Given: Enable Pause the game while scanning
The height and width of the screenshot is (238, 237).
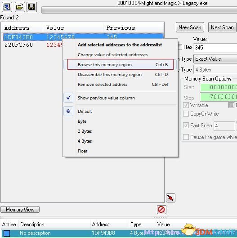Looking at the screenshot, I should [x=186, y=137].
